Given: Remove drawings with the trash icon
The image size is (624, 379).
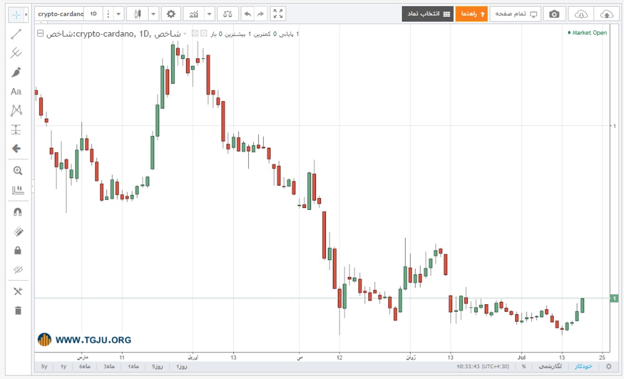Looking at the screenshot, I should pos(18,311).
